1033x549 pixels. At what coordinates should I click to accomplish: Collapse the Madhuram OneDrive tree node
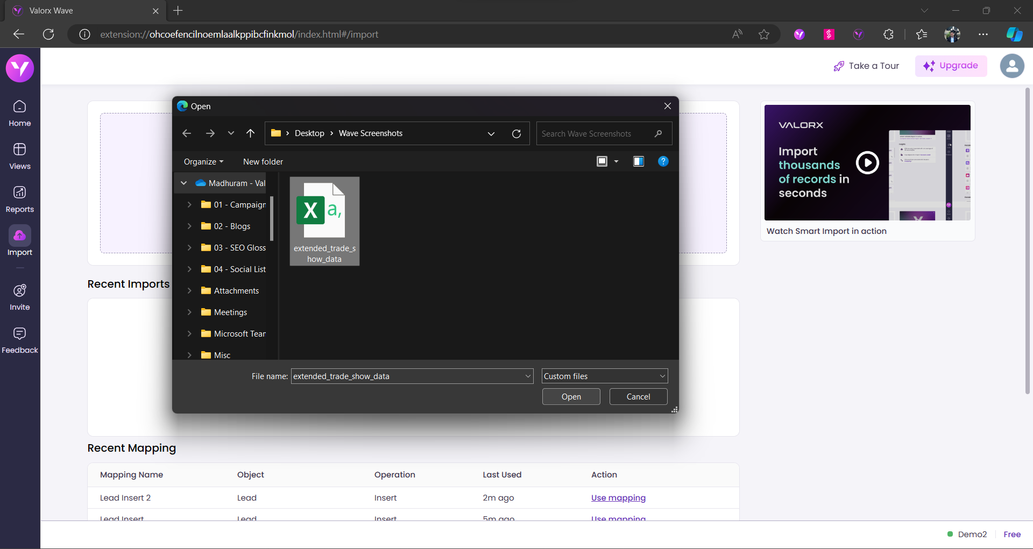point(184,183)
